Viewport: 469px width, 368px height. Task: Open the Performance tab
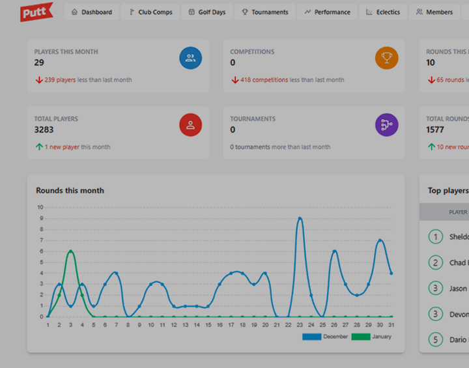pyautogui.click(x=327, y=12)
